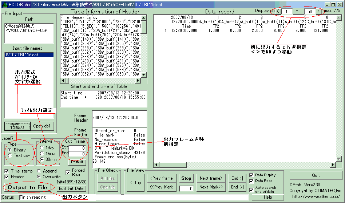Click the Display ch previous '<' arrow
The width and height of the screenshot is (345, 203).
tap(278, 11)
